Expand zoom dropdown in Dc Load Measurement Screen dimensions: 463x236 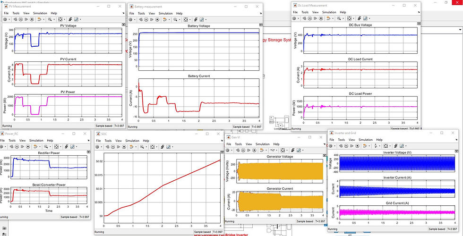343,18
